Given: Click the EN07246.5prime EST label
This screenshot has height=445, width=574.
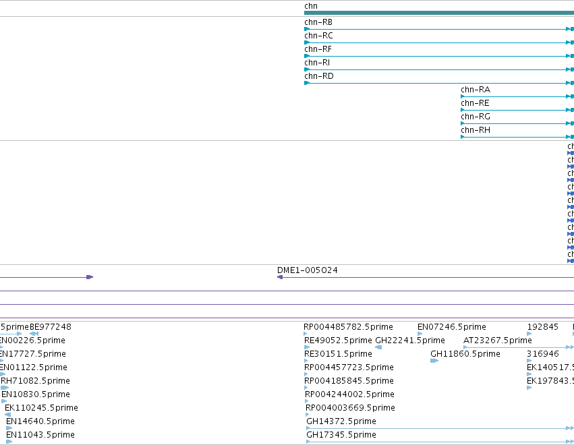Looking at the screenshot, I should (452, 327).
